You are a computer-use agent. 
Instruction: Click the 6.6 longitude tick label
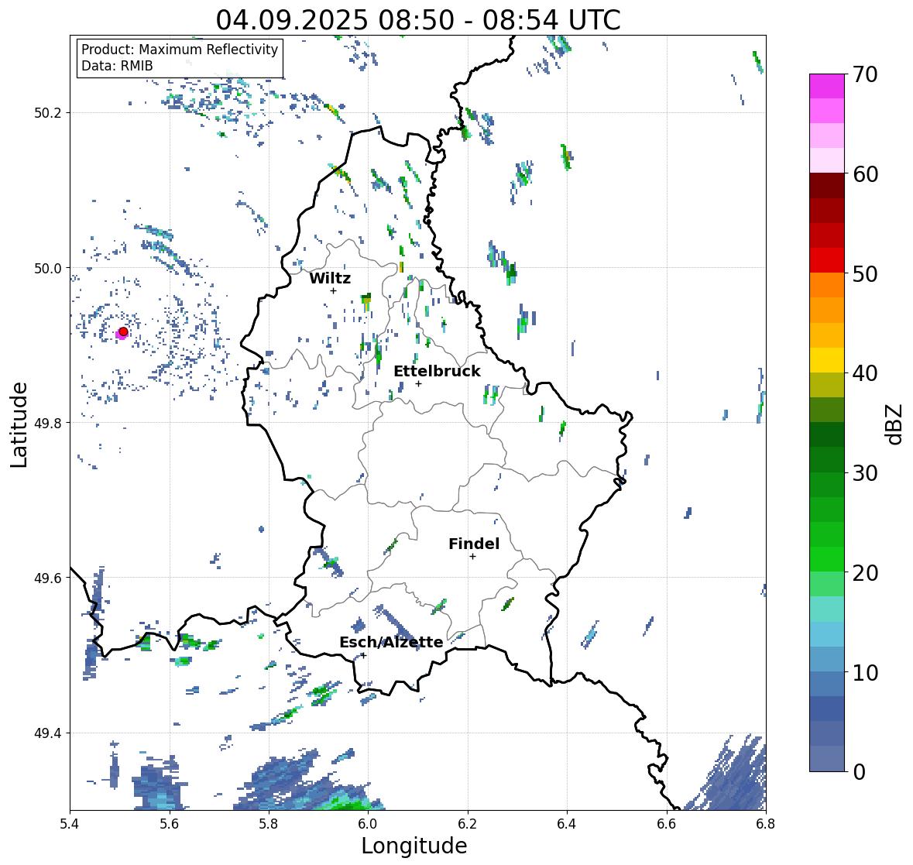[667, 824]
